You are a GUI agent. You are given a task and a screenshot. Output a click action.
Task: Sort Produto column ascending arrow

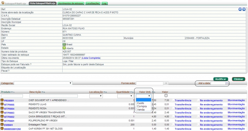pos(13,92)
